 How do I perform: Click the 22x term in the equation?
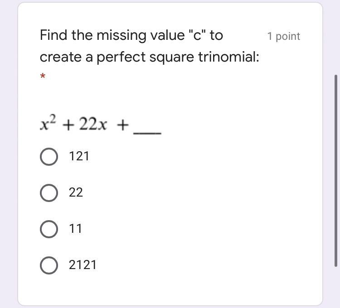93,124
